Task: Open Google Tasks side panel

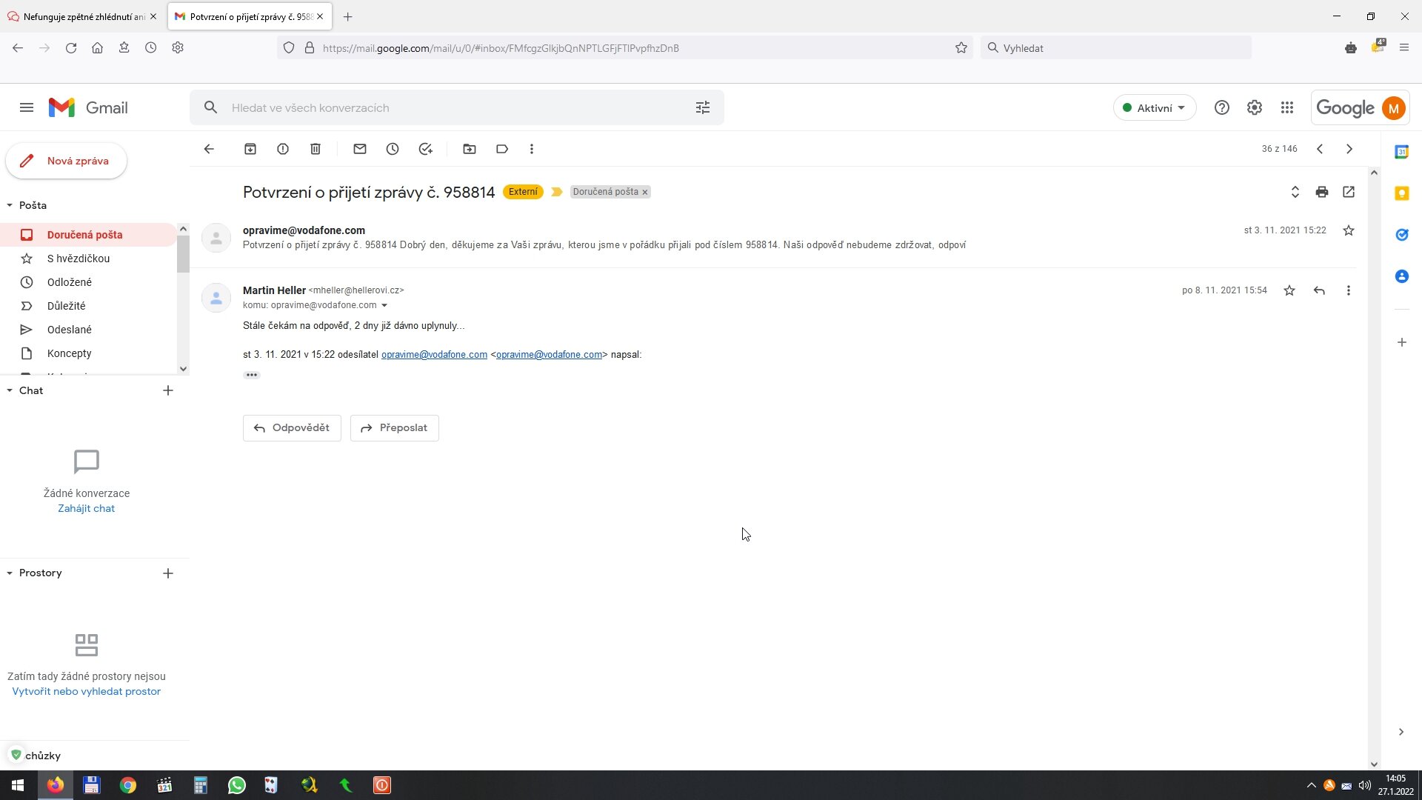Action: coord(1401,235)
